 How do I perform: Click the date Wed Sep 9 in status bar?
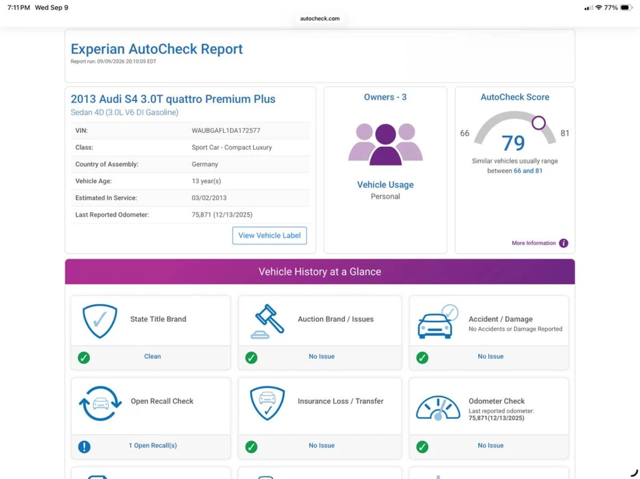[51, 7]
